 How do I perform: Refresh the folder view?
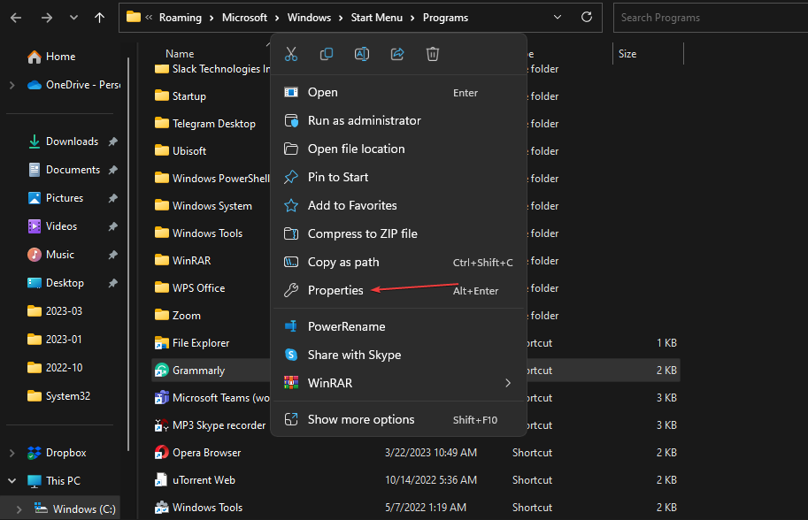(x=588, y=17)
